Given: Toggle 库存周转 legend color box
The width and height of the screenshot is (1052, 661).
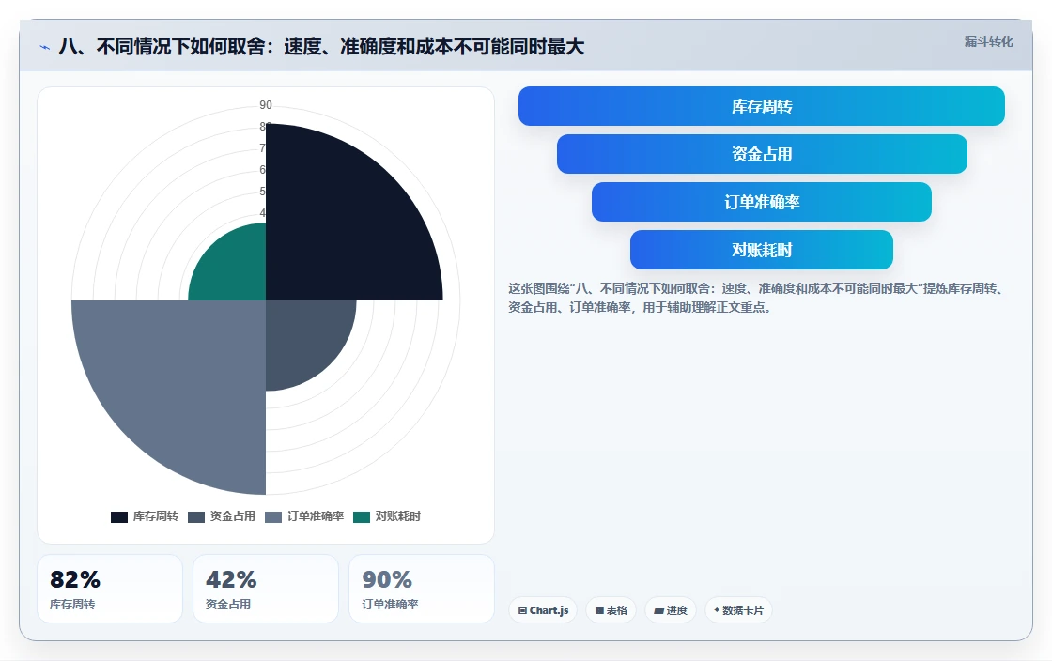Looking at the screenshot, I should (118, 516).
